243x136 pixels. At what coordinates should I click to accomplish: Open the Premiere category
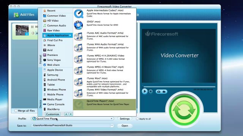57,55
